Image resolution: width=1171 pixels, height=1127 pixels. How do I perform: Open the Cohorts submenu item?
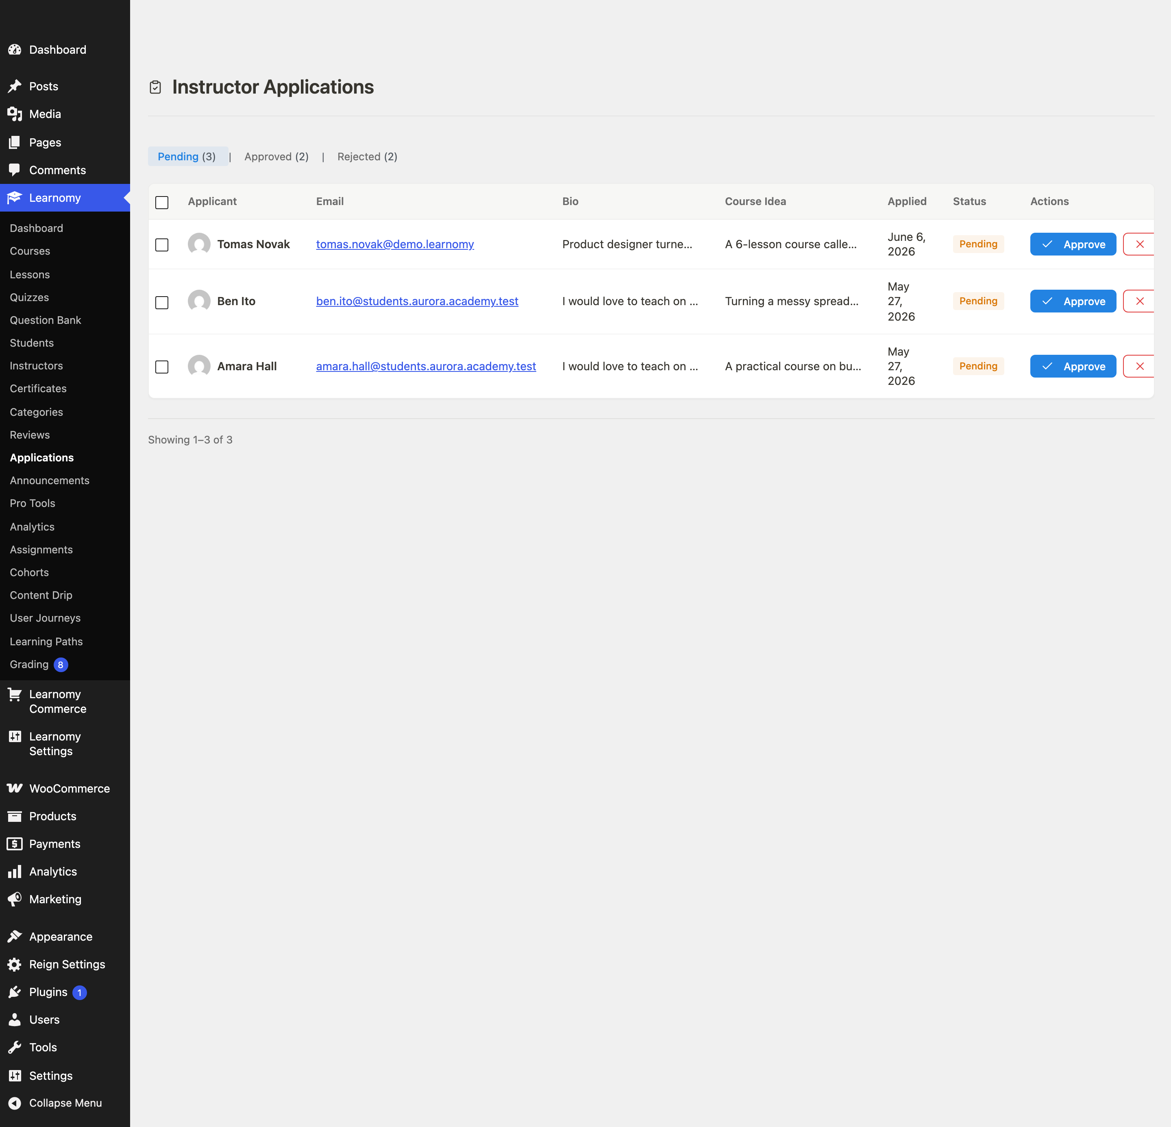(x=29, y=572)
